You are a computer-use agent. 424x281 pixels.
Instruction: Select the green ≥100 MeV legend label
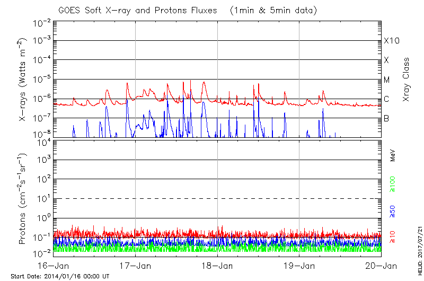pyautogui.click(x=393, y=184)
